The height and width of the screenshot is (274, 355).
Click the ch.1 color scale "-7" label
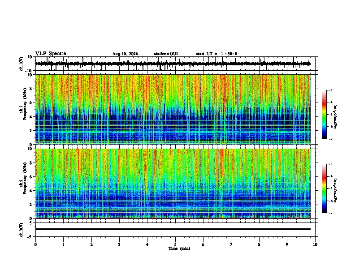tap(331, 139)
